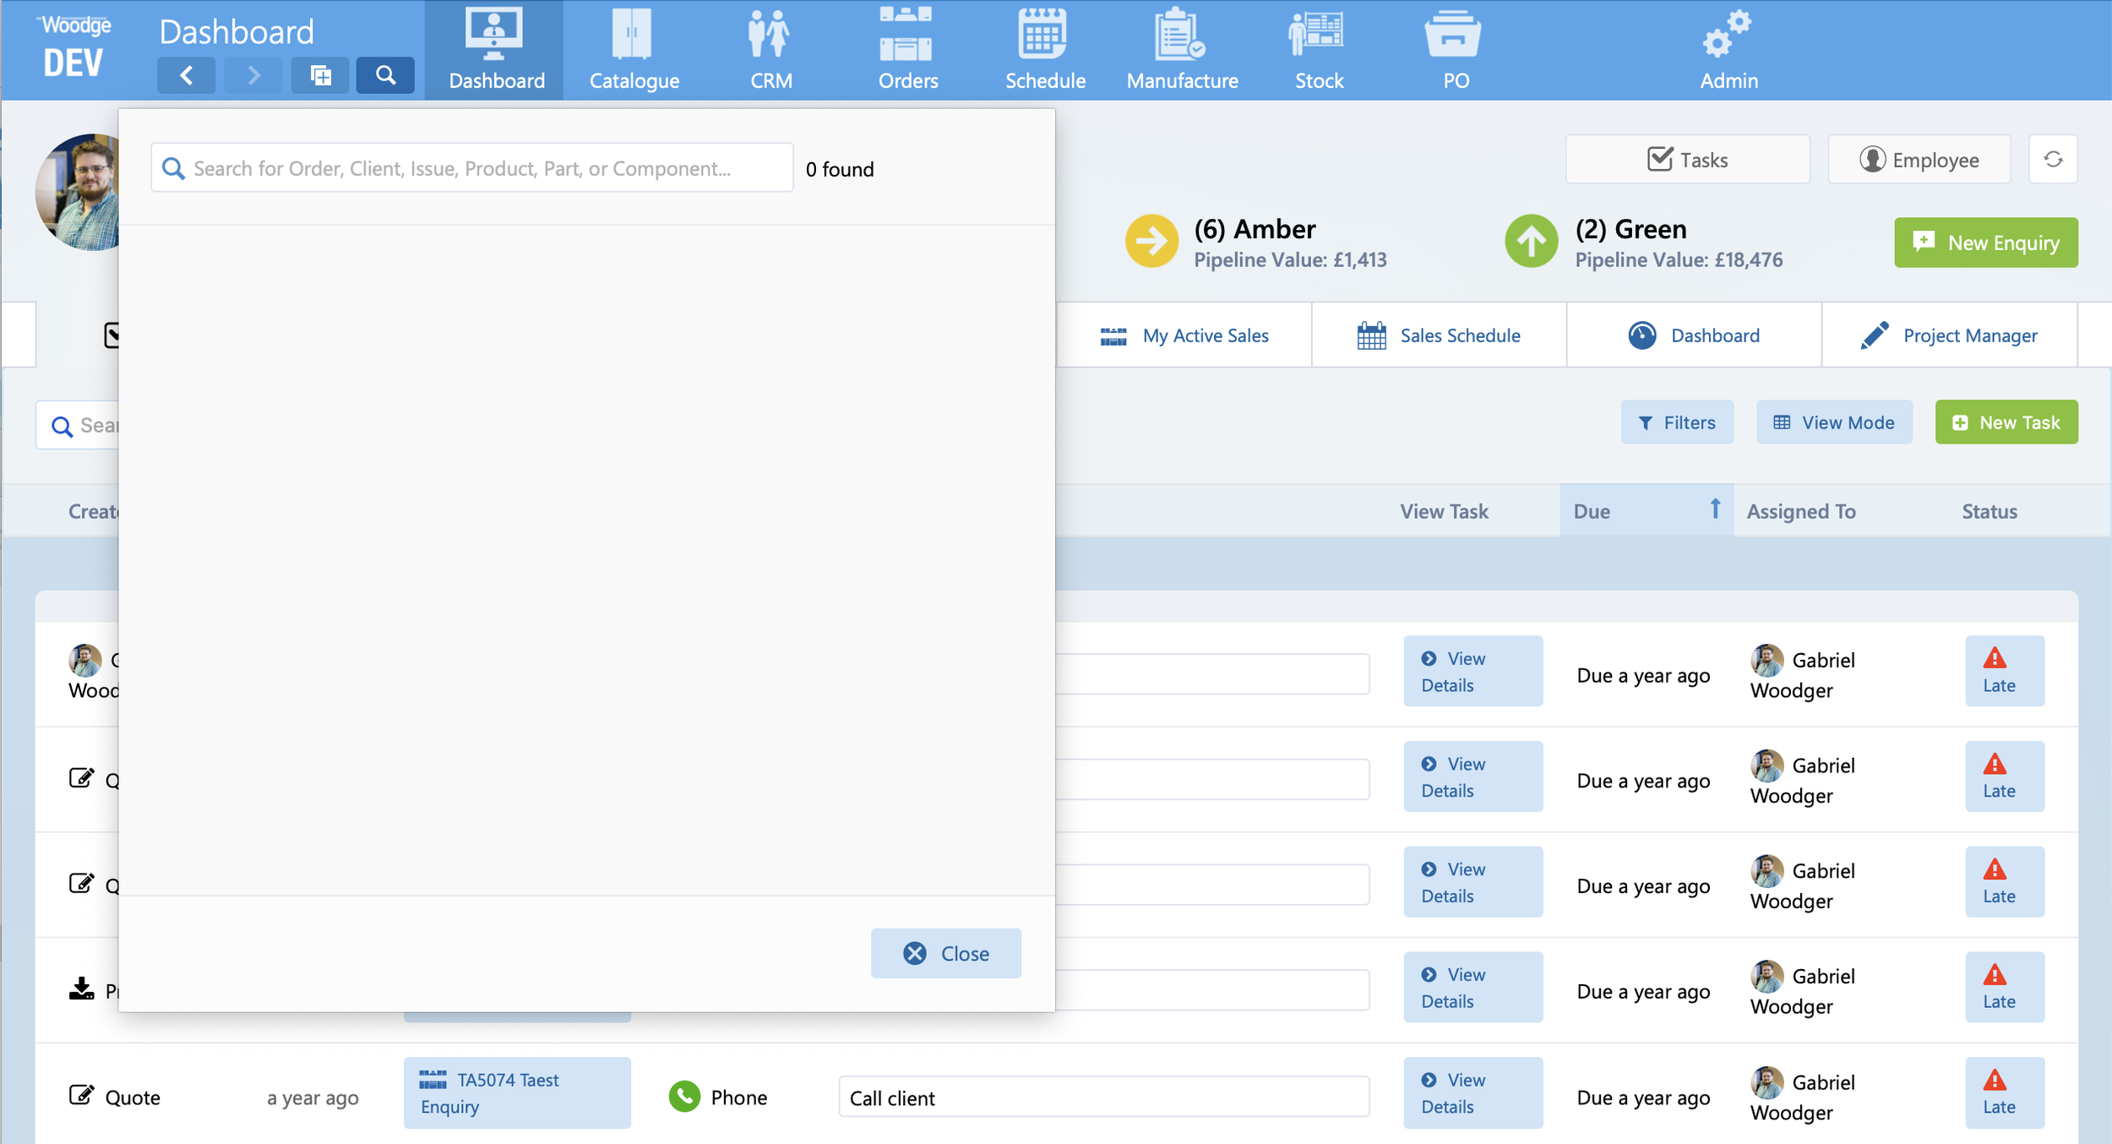Open the Filters dropdown
The image size is (2112, 1144).
(x=1676, y=422)
